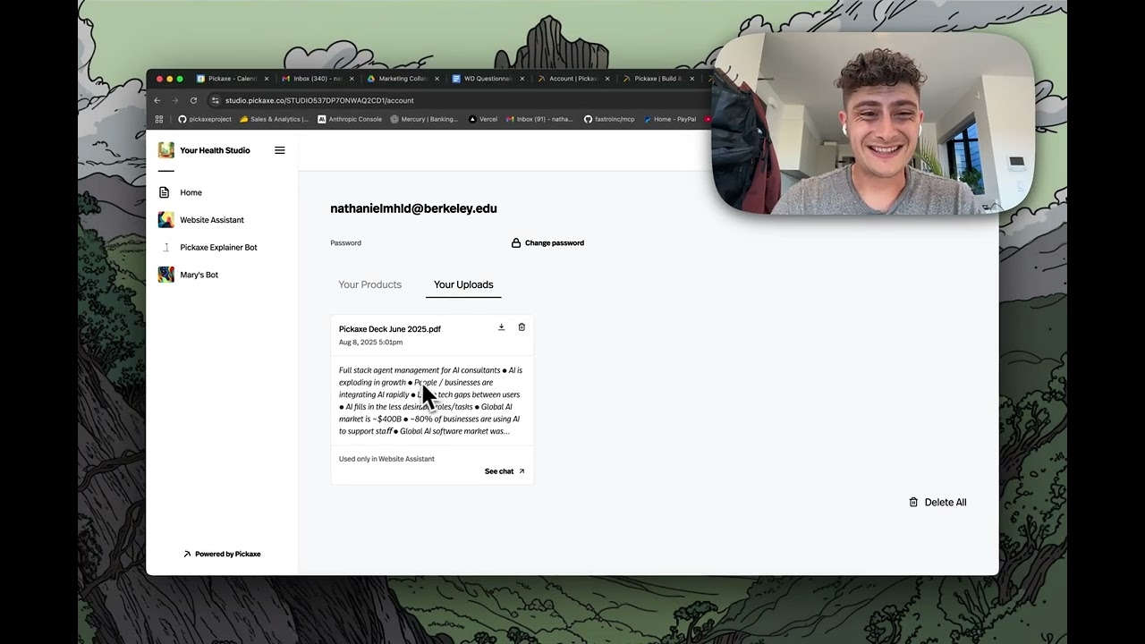Open the Anthropic Console bookmark
The width and height of the screenshot is (1145, 644).
(350, 119)
